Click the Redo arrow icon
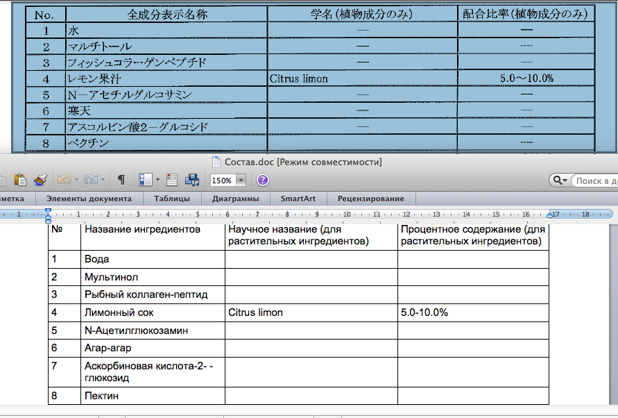 pos(90,180)
